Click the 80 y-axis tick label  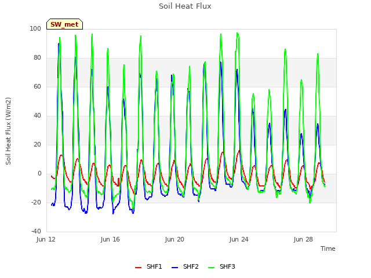(37, 58)
